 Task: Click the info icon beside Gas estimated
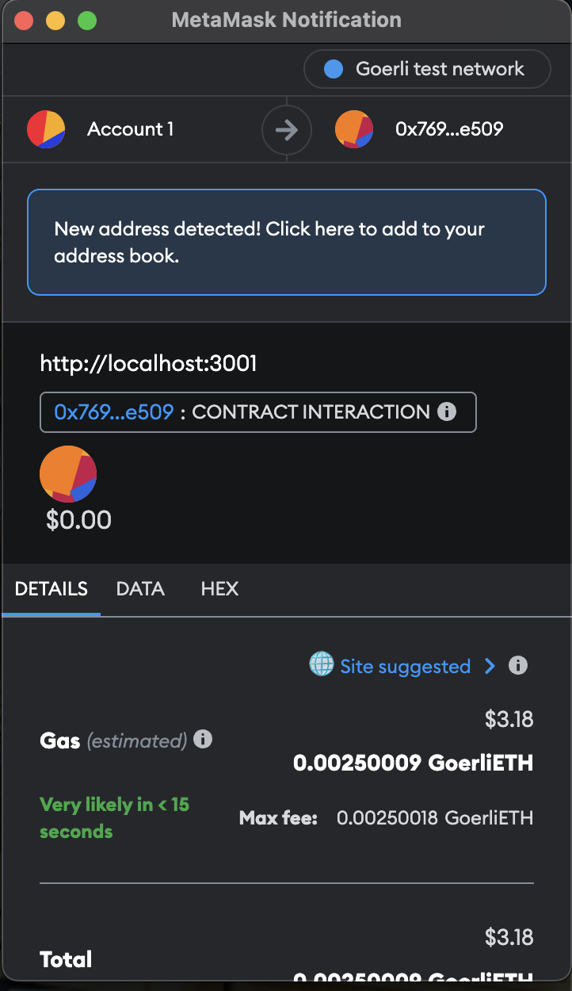(203, 740)
